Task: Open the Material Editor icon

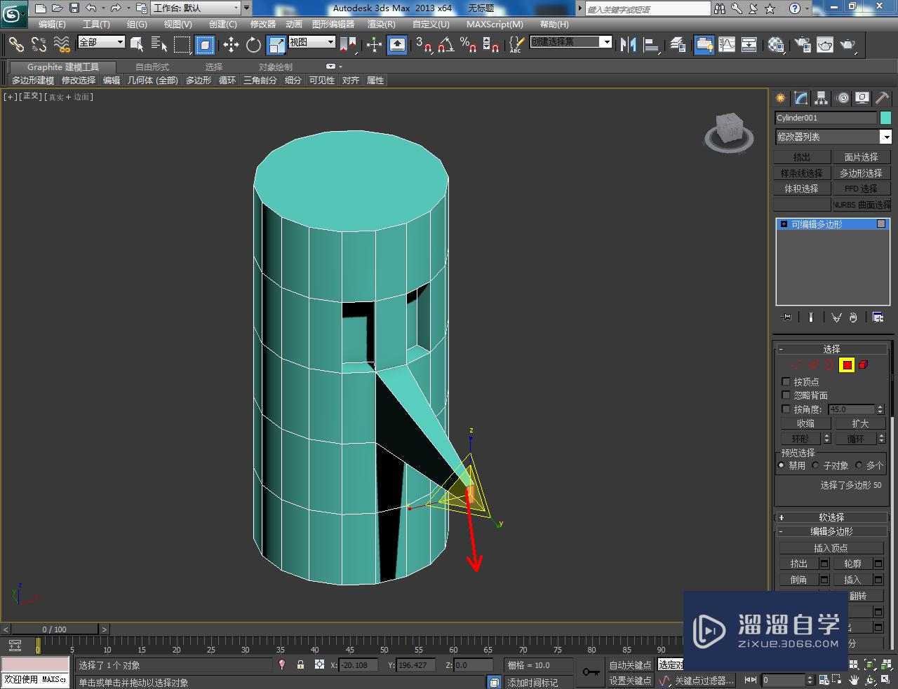Action: (x=776, y=45)
